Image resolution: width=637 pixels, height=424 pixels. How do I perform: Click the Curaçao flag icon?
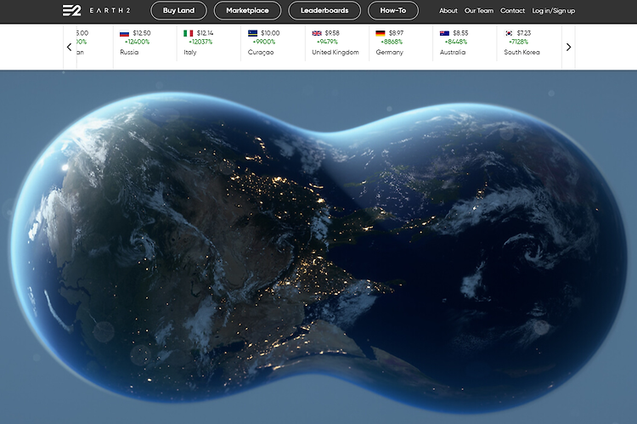coord(253,33)
